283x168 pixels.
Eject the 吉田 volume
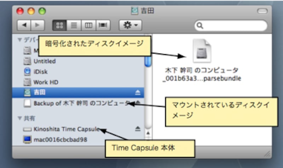point(138,93)
